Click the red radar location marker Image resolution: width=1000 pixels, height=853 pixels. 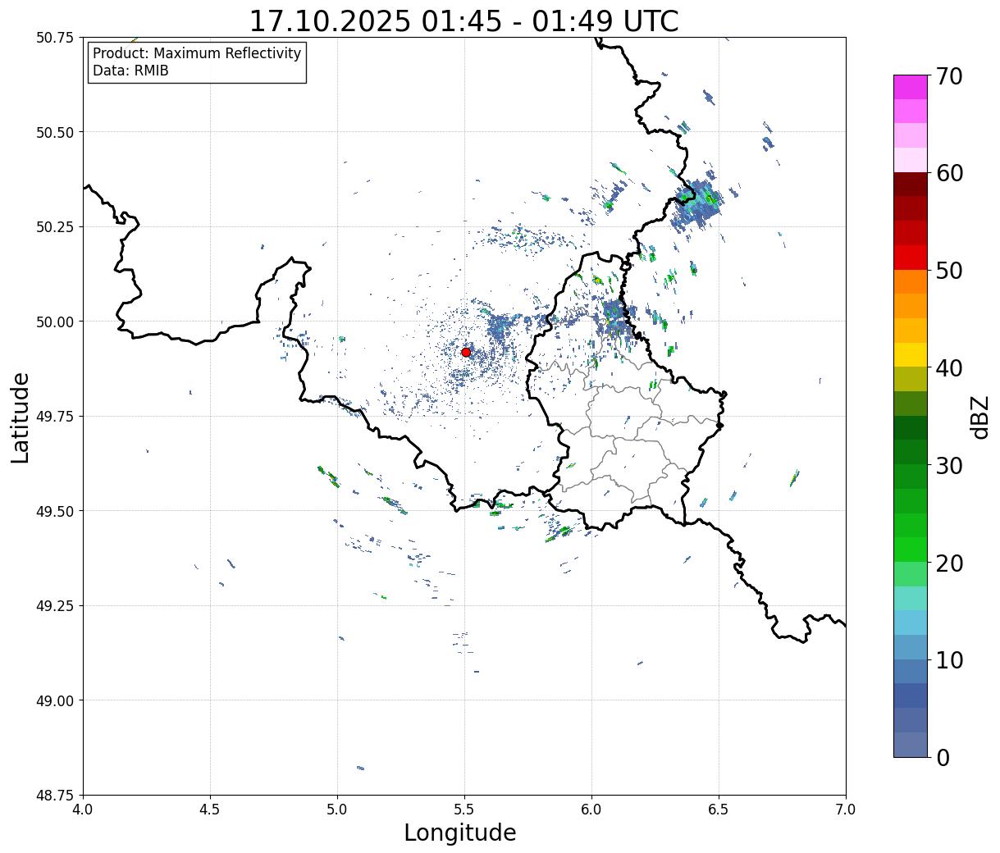coord(466,352)
